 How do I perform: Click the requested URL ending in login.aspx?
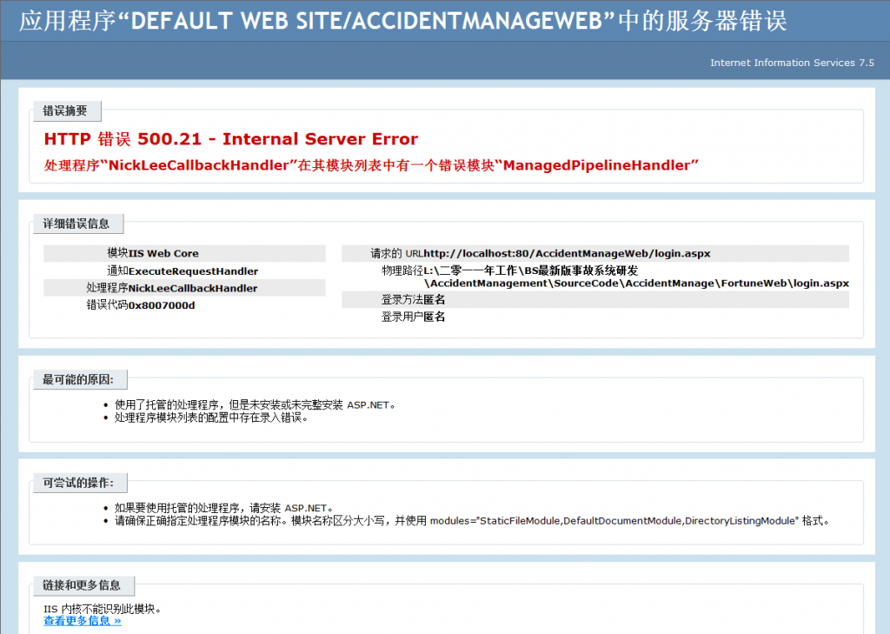pyautogui.click(x=567, y=254)
